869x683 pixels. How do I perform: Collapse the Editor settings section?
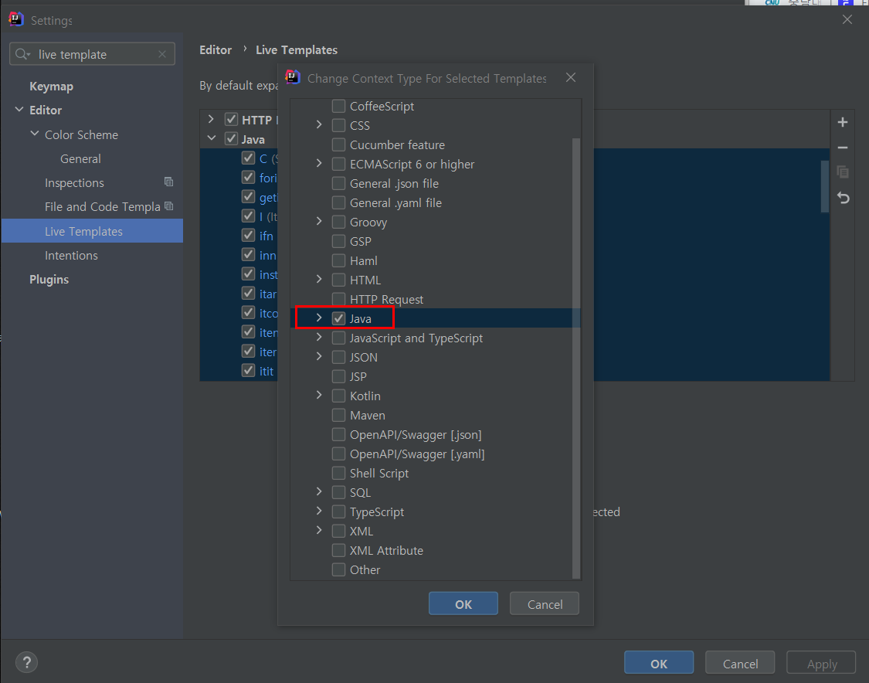[19, 110]
